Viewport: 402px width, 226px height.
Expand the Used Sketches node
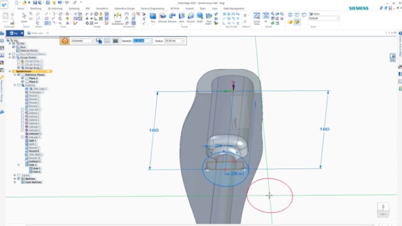point(15,182)
